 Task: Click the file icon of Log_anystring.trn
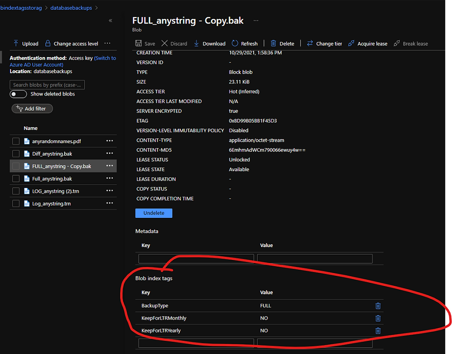click(x=27, y=204)
